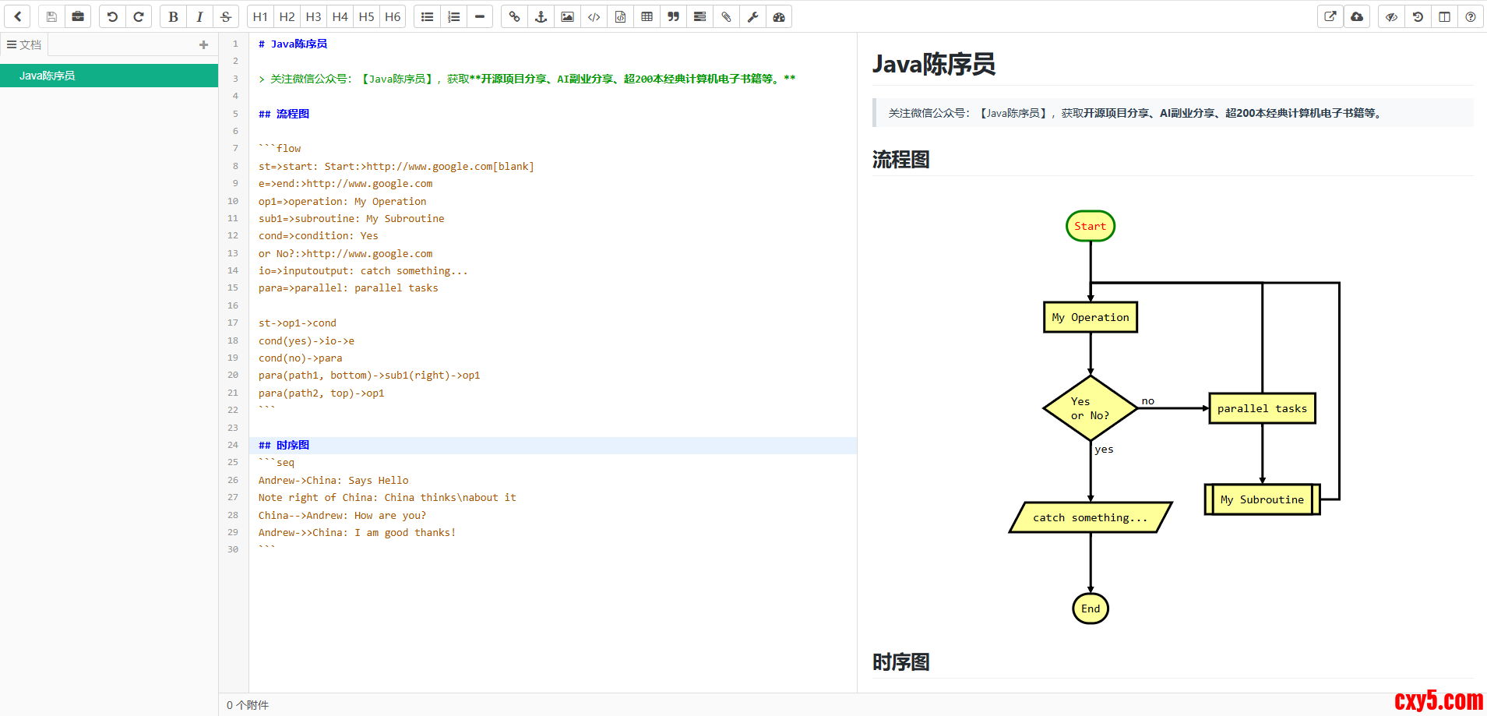This screenshot has height=716, width=1487.
Task: Toggle the preview pane with the eye icon
Action: [1391, 16]
